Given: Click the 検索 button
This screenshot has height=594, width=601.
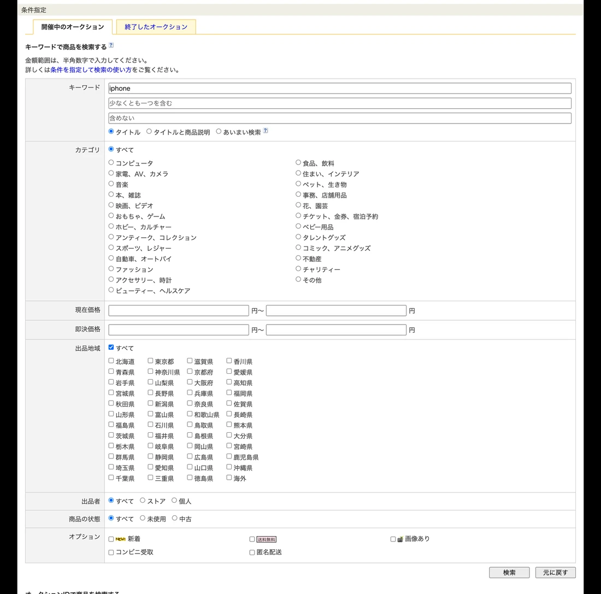Looking at the screenshot, I should (x=509, y=573).
